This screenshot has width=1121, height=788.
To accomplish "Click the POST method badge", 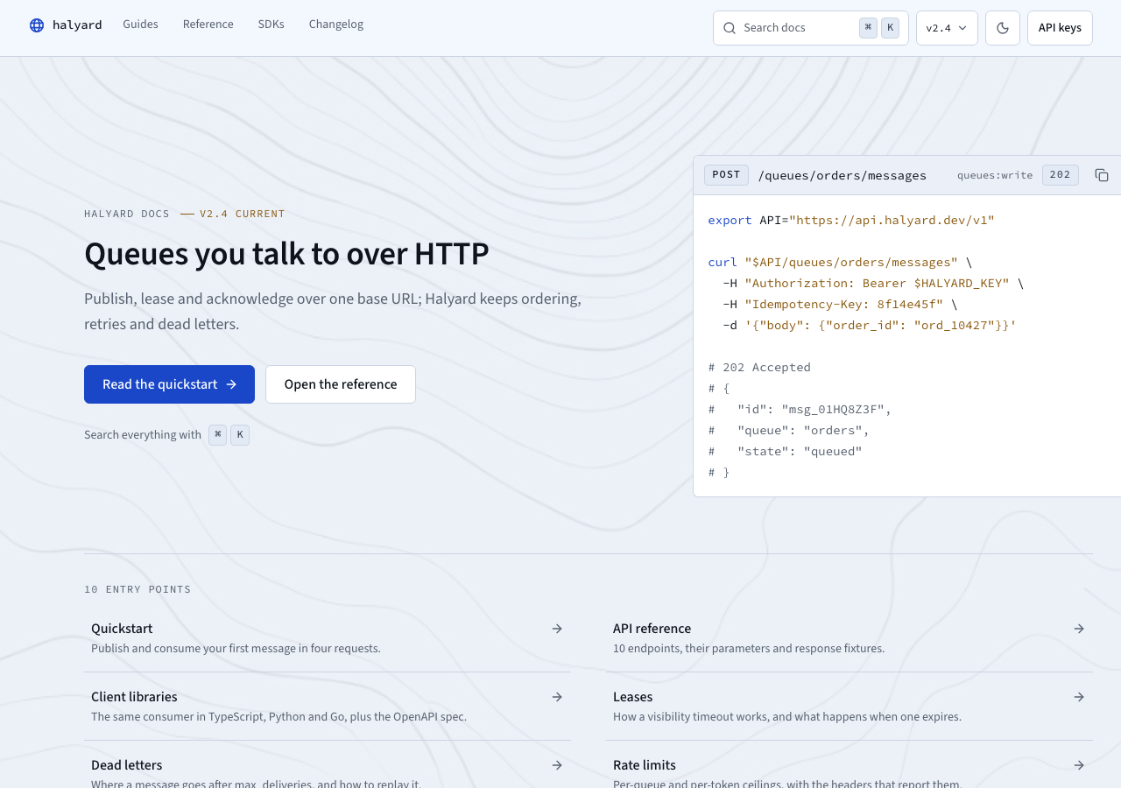I will click(726, 175).
